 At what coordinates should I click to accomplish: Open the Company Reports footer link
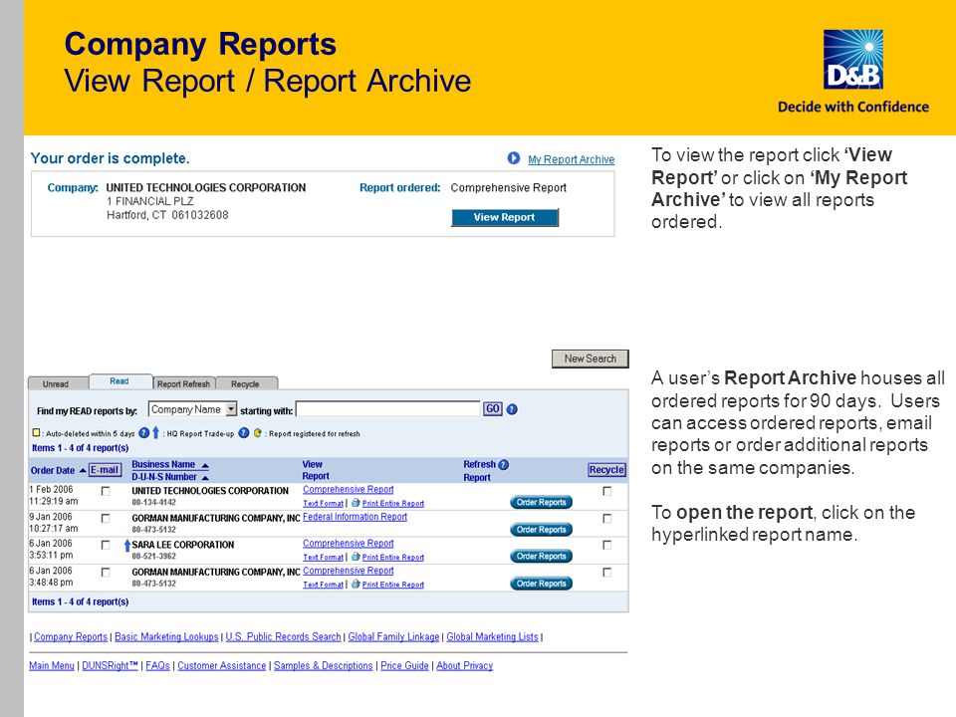pyautogui.click(x=71, y=637)
